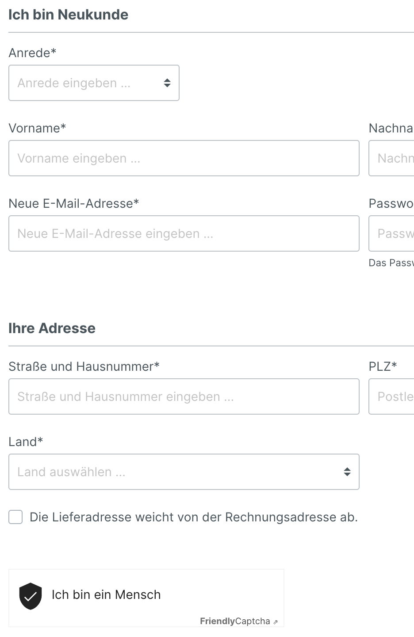Focus the 'Neue E-Mail-Adresse' input field
414x637 pixels.
pos(184,233)
